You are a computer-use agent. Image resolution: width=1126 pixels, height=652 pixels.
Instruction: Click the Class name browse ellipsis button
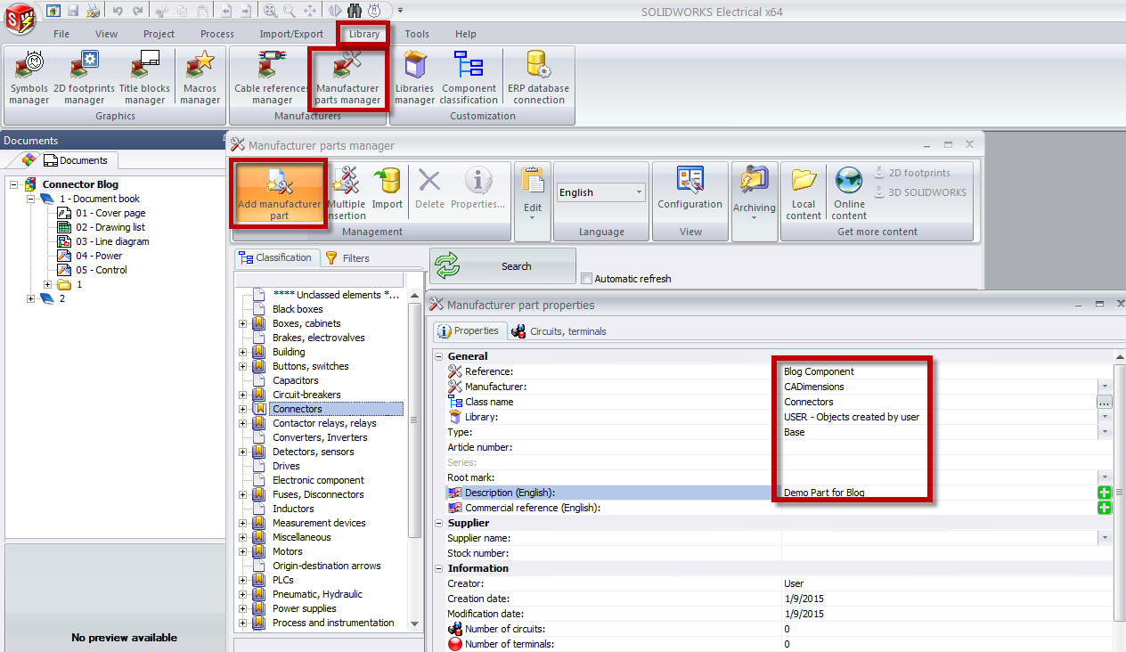(1104, 402)
